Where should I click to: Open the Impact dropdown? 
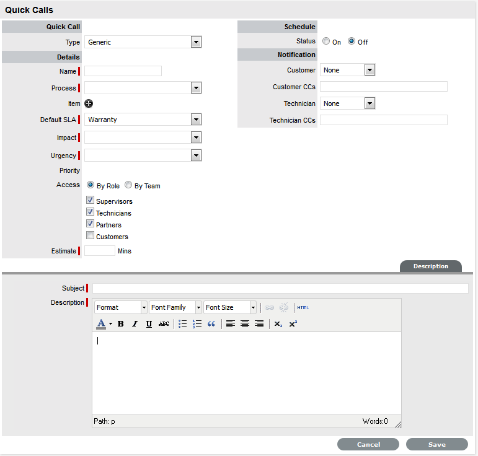point(143,138)
